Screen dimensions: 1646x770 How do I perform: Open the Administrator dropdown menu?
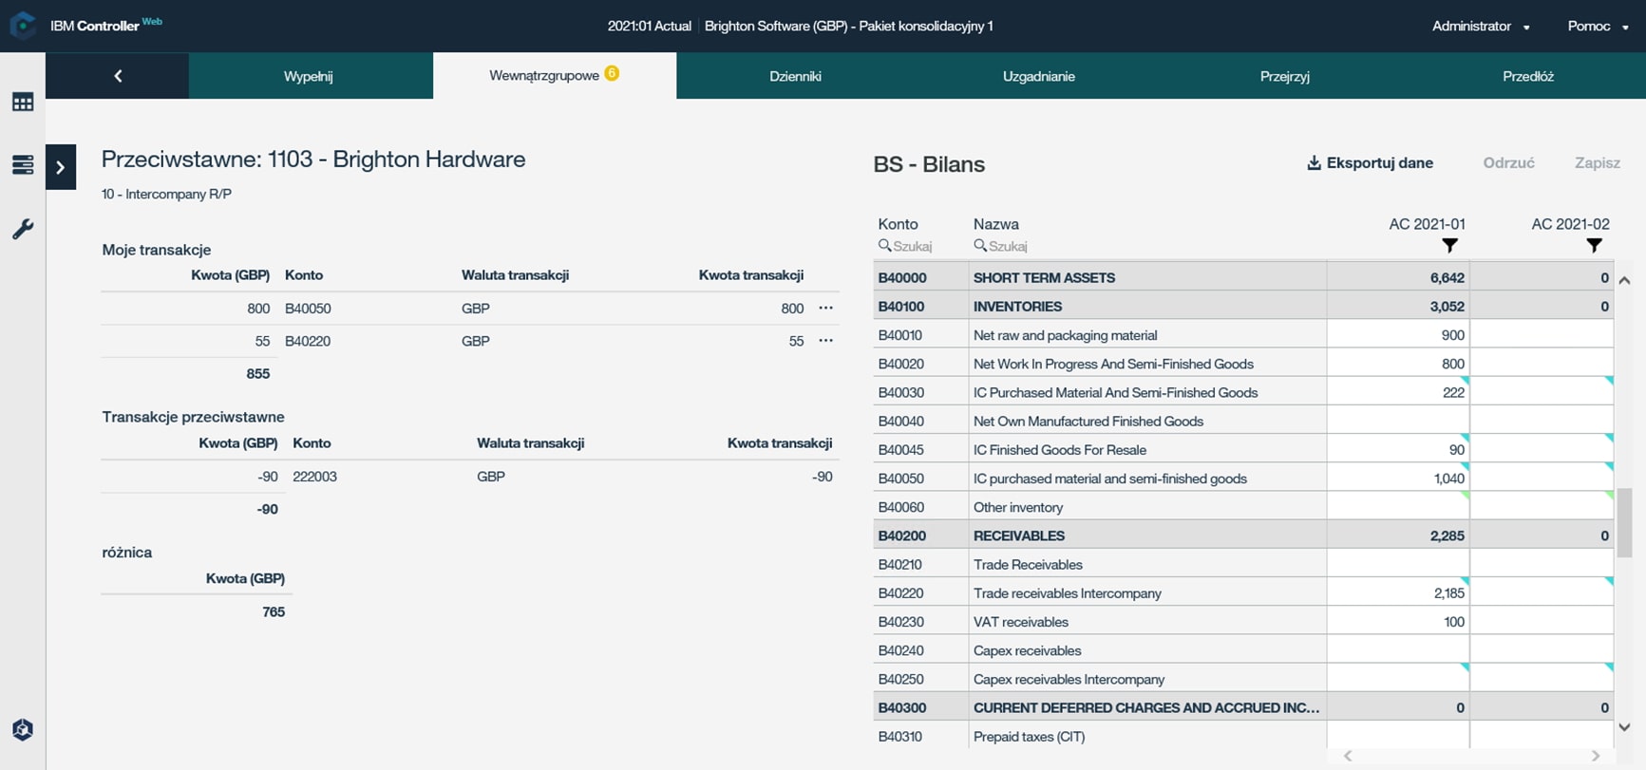click(1480, 27)
